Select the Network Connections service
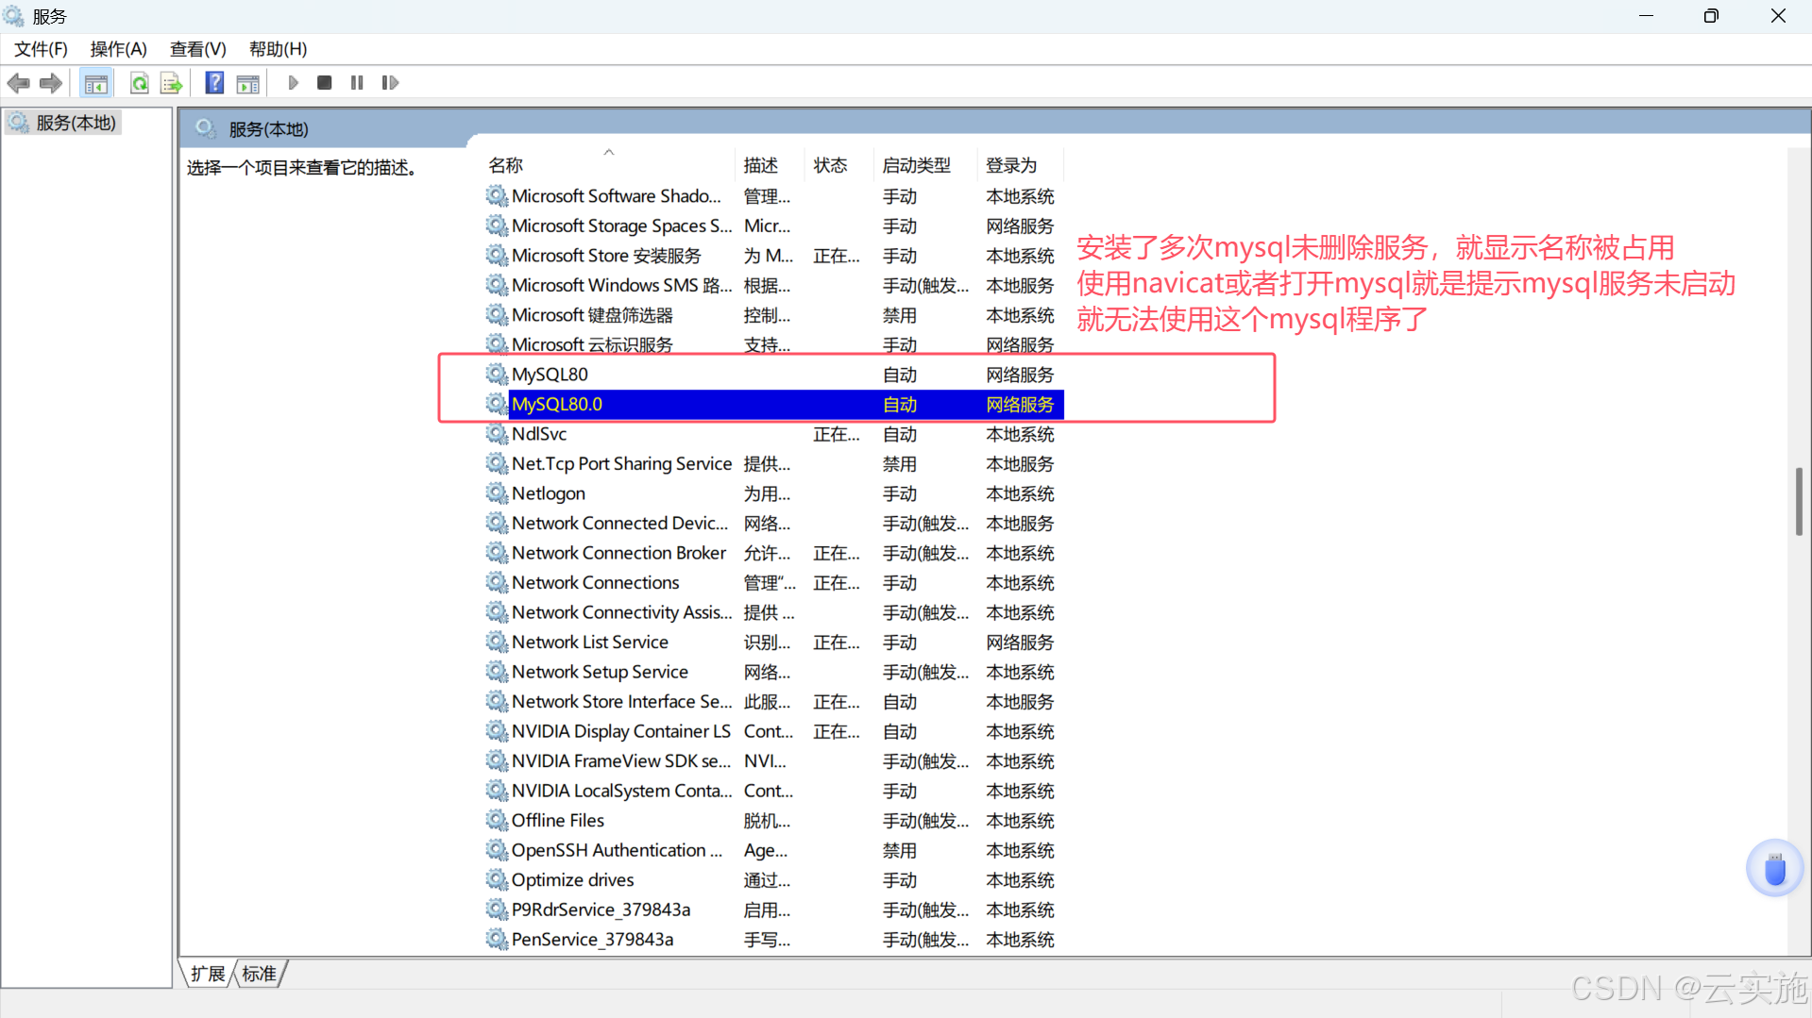 click(x=774, y=583)
